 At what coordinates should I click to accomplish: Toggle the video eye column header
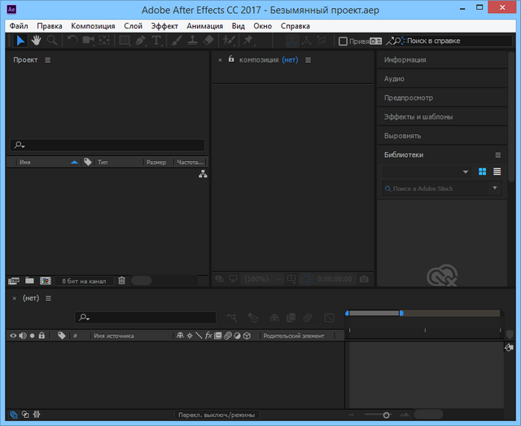click(13, 336)
